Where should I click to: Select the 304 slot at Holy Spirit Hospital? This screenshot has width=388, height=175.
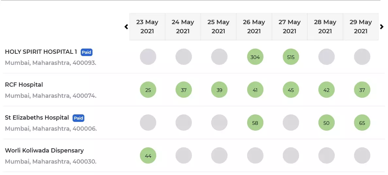tap(255, 57)
